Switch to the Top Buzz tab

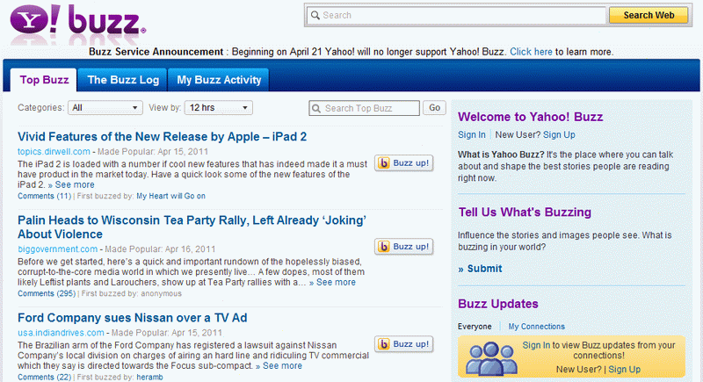tap(44, 80)
